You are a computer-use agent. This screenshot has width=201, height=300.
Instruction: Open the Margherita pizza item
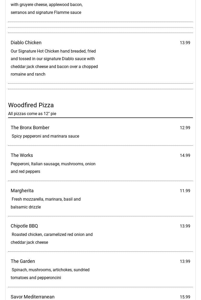click(22, 191)
